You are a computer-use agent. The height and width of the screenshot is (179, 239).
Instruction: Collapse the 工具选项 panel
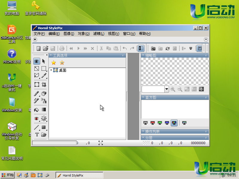pos(51,55)
